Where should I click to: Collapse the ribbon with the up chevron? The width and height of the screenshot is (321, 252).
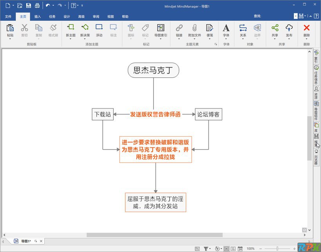pyautogui.click(x=310, y=16)
